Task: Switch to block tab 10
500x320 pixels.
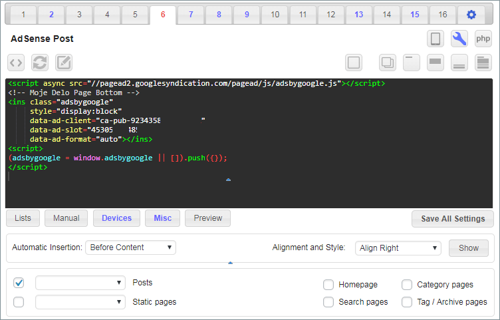Action: [275, 15]
